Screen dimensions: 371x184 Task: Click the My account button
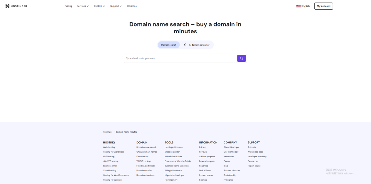coord(323,6)
